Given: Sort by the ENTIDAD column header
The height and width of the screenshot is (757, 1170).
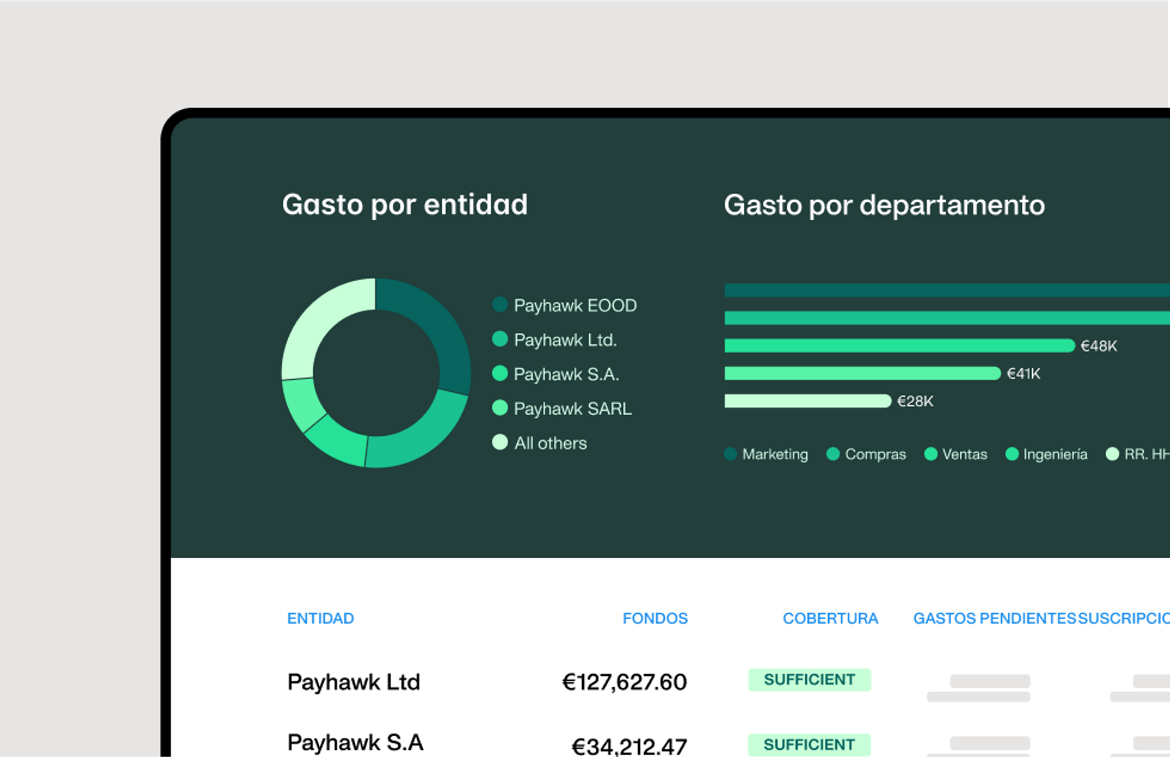Looking at the screenshot, I should (321, 618).
